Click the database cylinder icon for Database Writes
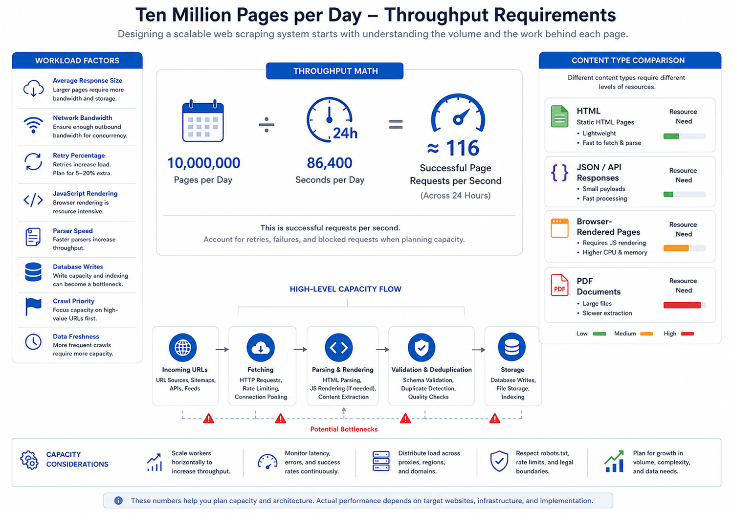The height and width of the screenshot is (513, 733). pyautogui.click(x=33, y=272)
